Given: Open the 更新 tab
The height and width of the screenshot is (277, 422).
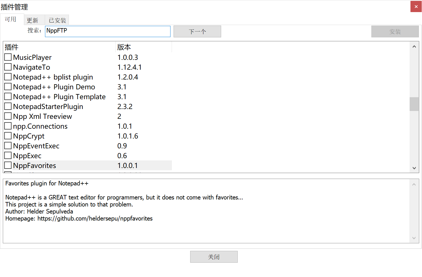Looking at the screenshot, I should point(34,20).
